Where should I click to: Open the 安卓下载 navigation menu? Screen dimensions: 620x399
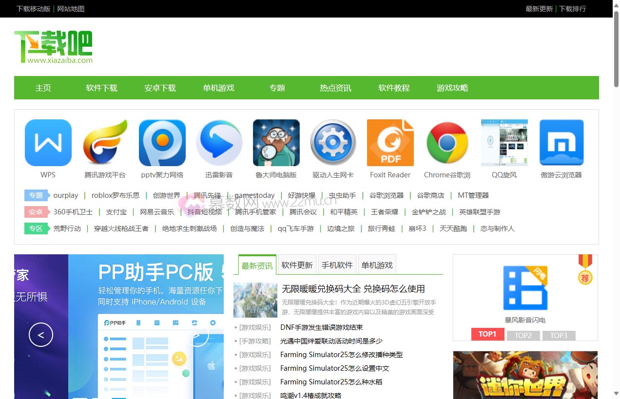pos(159,88)
